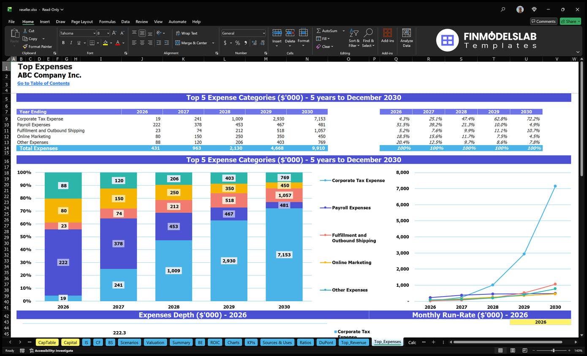Switch to the Formulas ribbon tab
This screenshot has width=587, height=356.
point(107,22)
